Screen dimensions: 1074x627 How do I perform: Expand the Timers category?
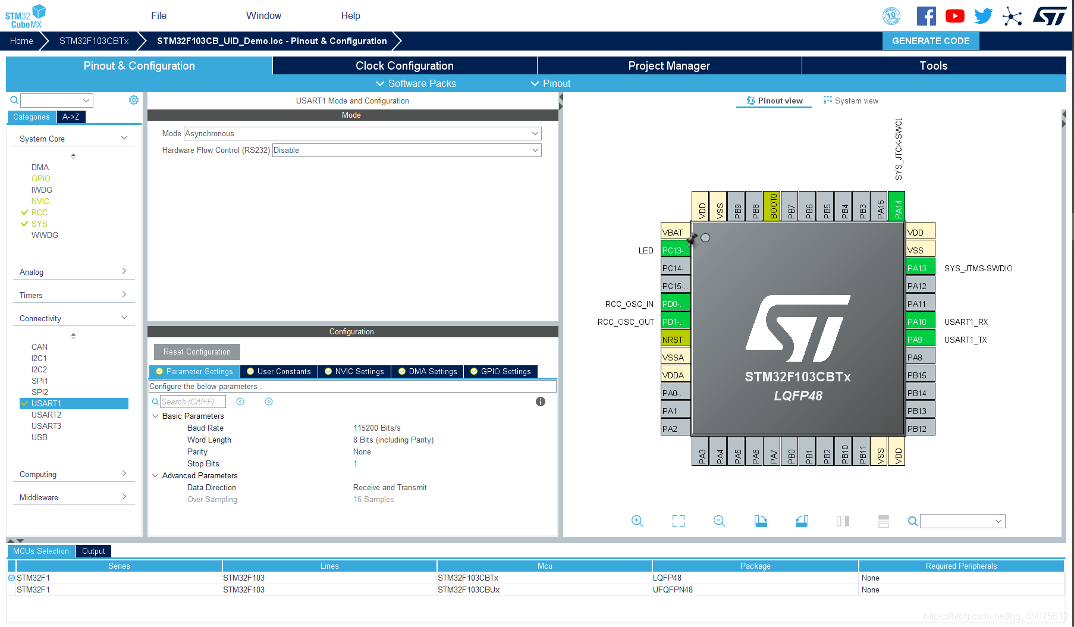(73, 295)
